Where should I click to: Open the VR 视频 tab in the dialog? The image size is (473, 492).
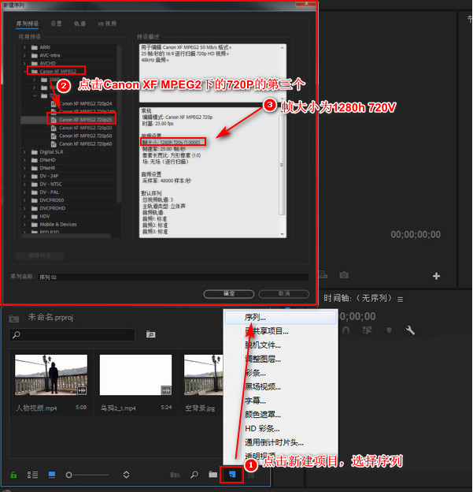click(x=107, y=24)
